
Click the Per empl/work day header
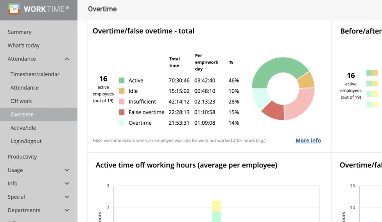[206, 62]
